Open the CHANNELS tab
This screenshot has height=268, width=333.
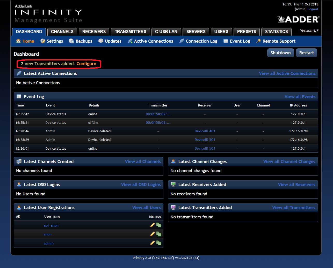62,32
